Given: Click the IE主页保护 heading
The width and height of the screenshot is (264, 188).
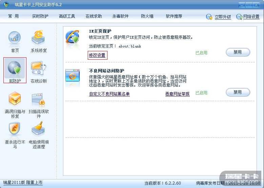Looking at the screenshot, I should click(100, 31).
